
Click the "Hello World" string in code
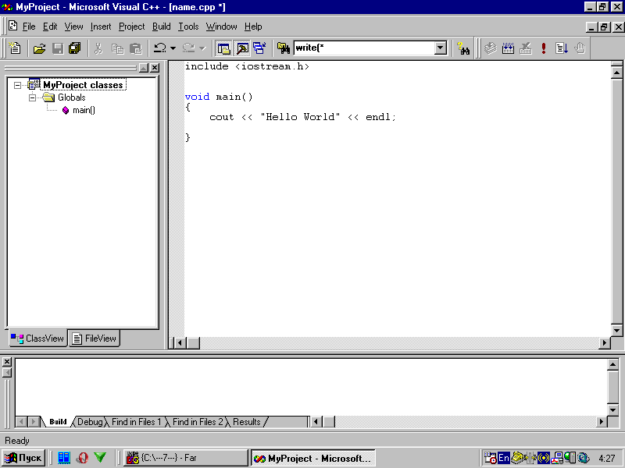click(x=300, y=116)
